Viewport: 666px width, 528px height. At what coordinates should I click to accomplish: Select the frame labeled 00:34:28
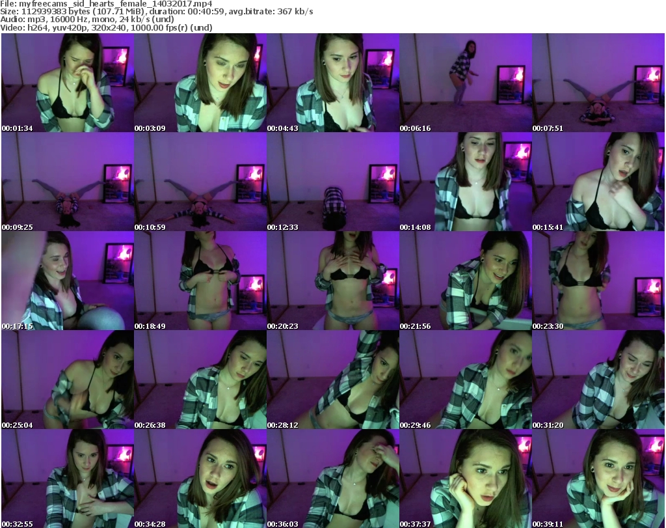pyautogui.click(x=200, y=479)
